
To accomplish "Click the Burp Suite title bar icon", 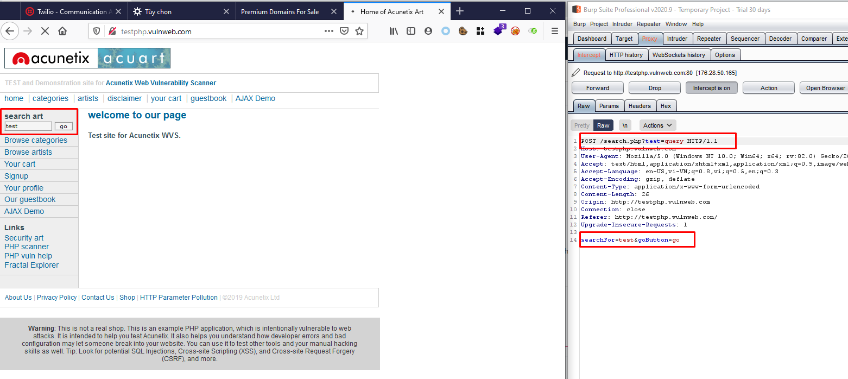I will 576,9.
